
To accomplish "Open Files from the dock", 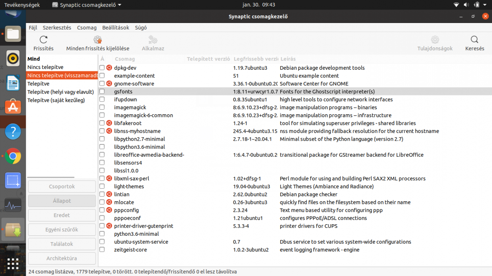I will 13,34.
